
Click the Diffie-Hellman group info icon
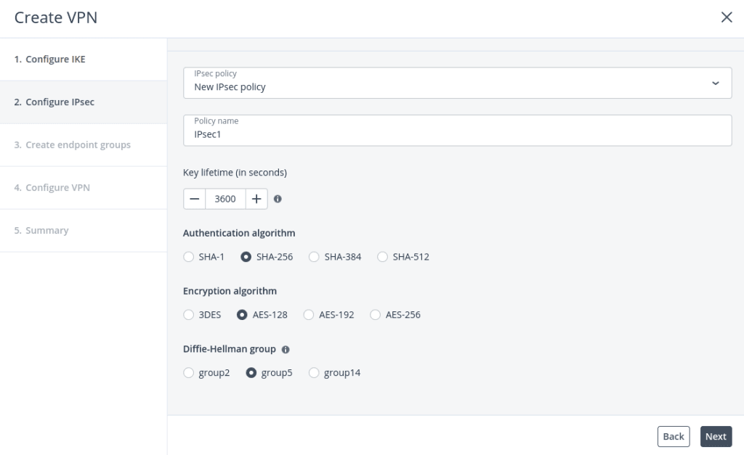tap(285, 350)
